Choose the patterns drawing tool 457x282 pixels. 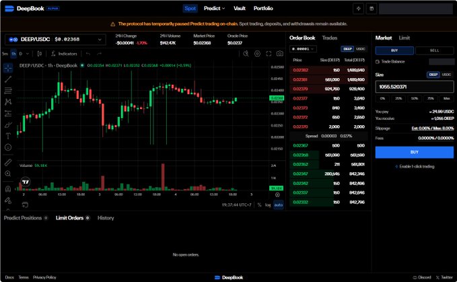coord(8,102)
